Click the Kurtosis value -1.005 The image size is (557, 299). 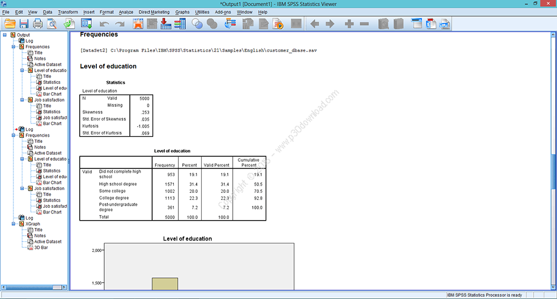pyautogui.click(x=143, y=126)
